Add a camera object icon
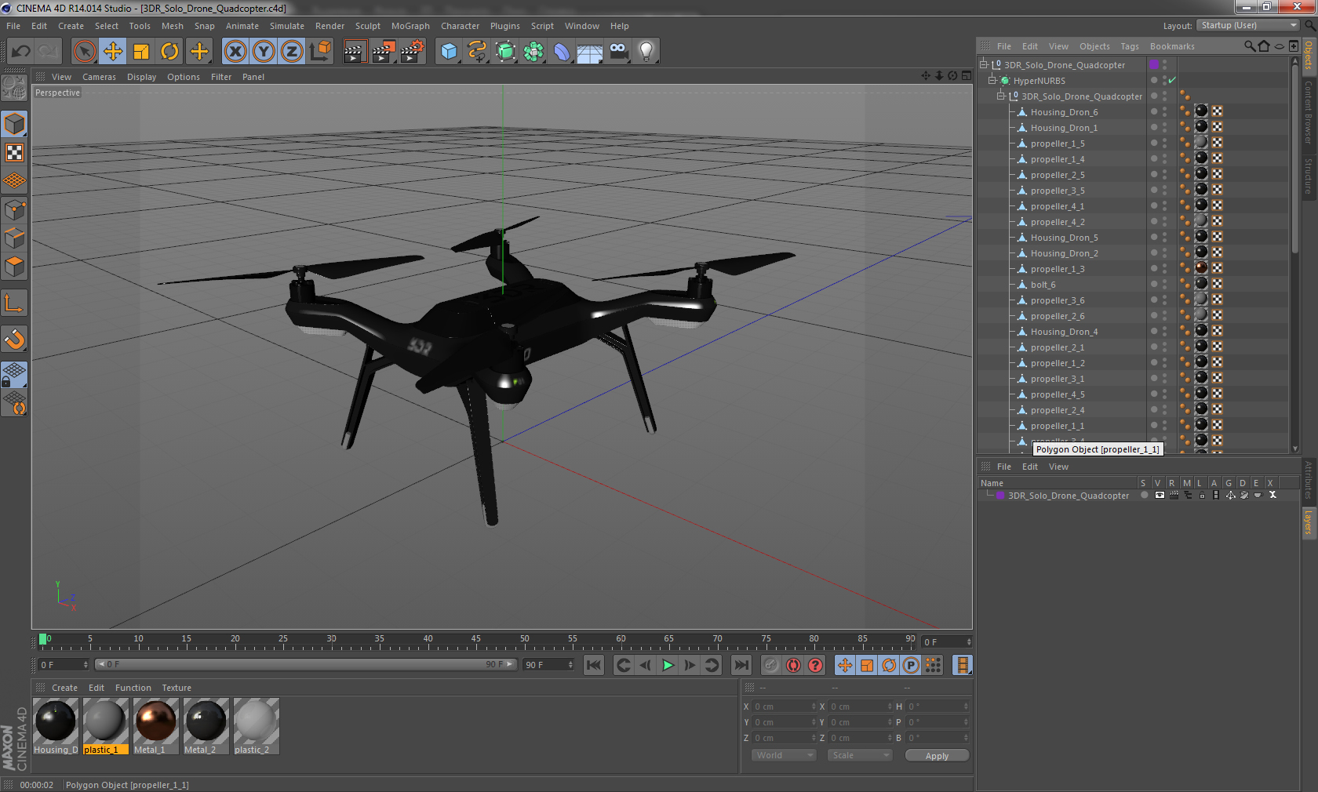 [x=618, y=52]
